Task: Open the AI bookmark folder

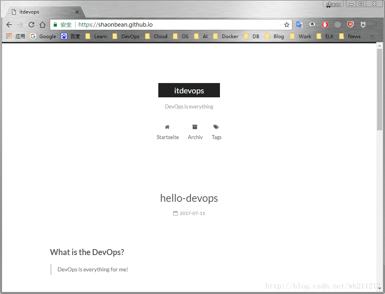Action: [x=201, y=36]
